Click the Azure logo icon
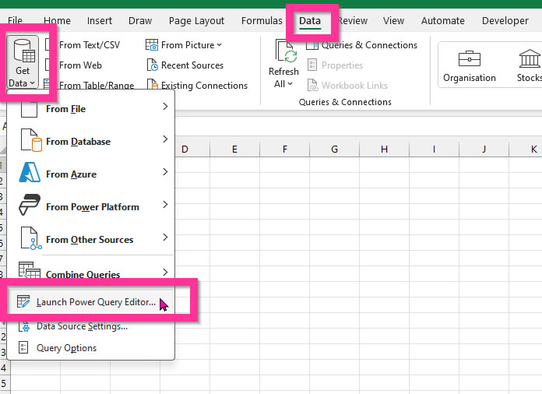542x394 pixels. point(30,172)
